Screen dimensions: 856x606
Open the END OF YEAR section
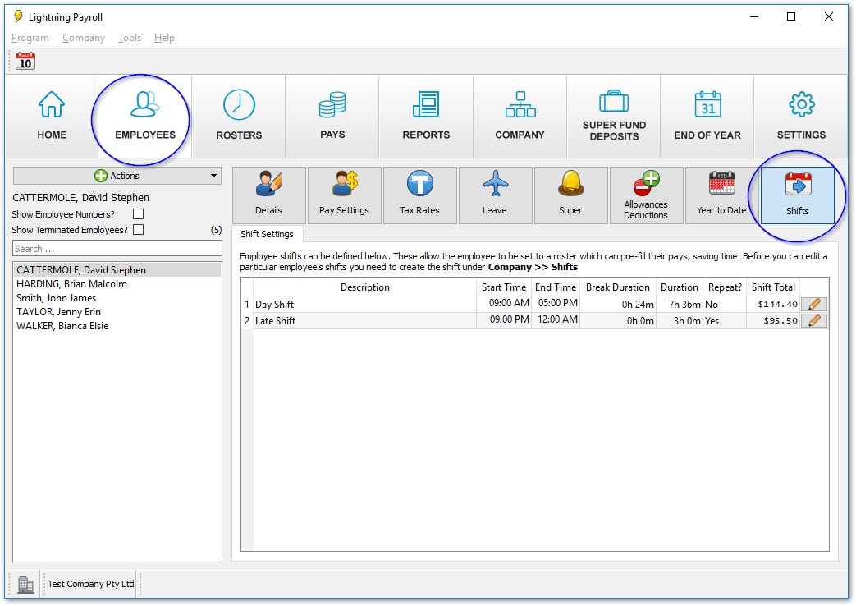[707, 117]
